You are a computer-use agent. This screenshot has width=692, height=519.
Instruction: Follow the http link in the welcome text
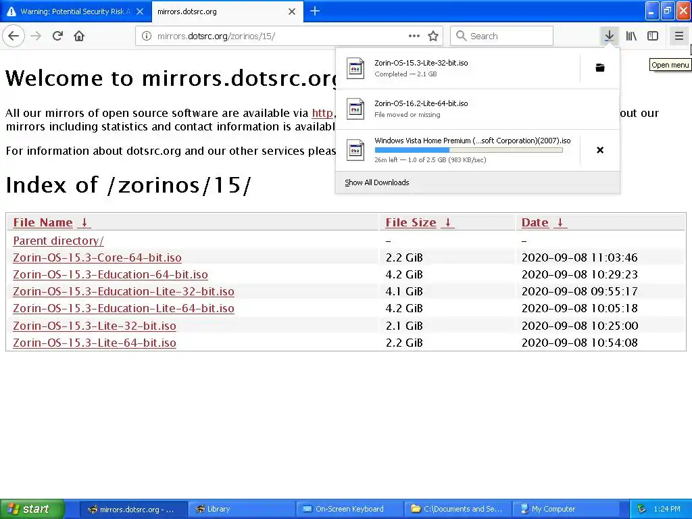[322, 113]
